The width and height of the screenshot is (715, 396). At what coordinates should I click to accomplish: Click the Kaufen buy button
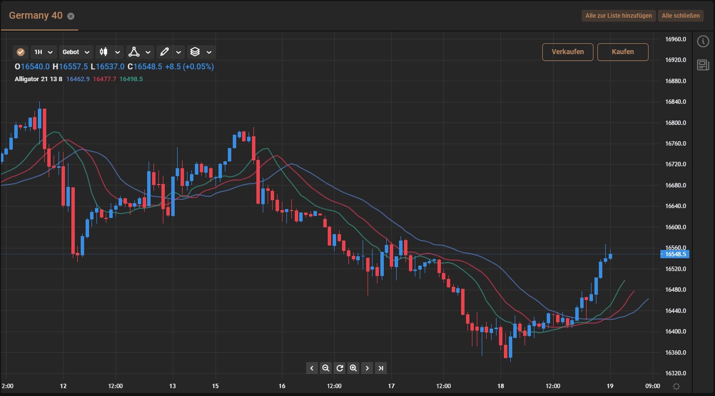[623, 52]
